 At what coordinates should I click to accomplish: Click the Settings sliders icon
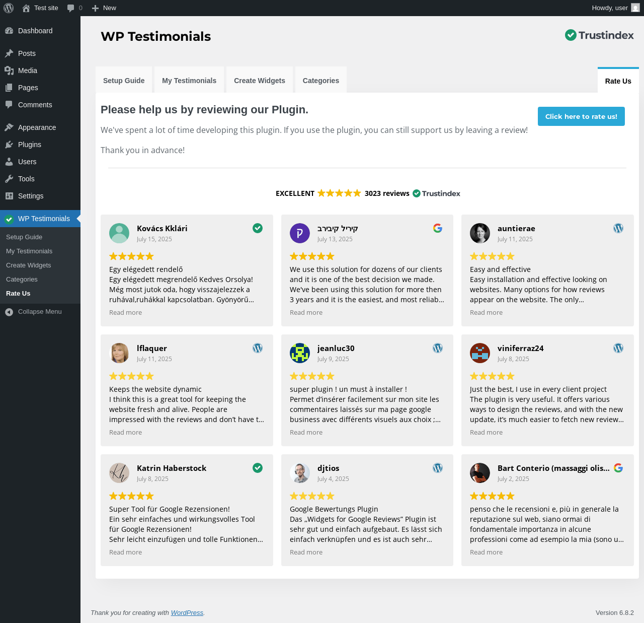[x=9, y=196]
